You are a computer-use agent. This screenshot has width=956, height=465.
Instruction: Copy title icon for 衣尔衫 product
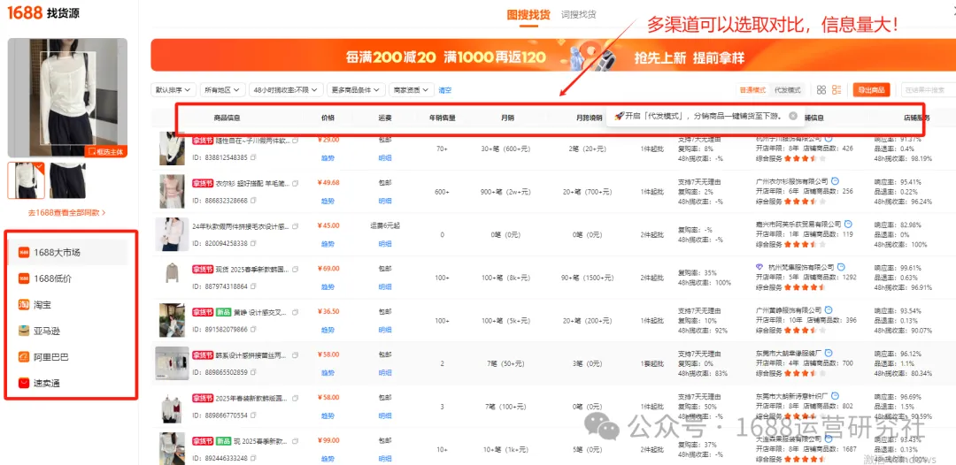coord(296,183)
